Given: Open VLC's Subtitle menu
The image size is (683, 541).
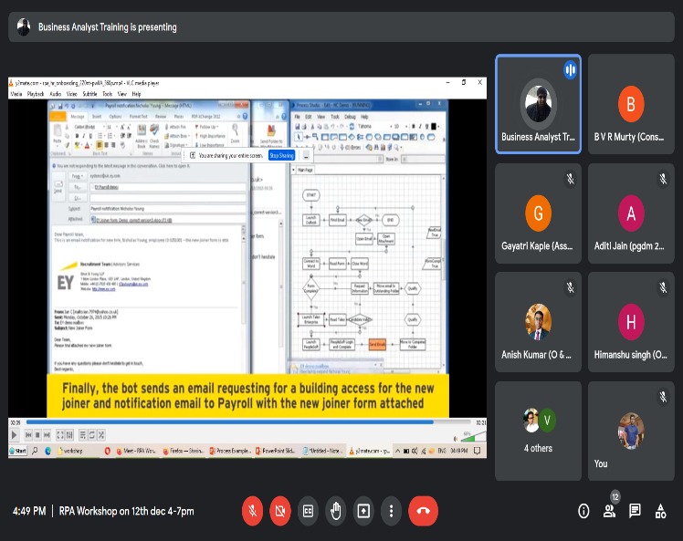Looking at the screenshot, I should tap(89, 94).
